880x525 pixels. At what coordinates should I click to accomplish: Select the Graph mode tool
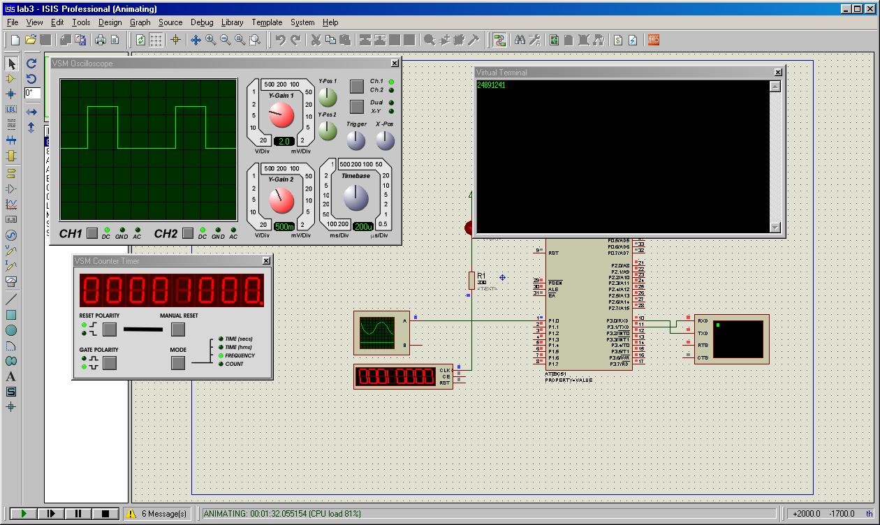11,204
